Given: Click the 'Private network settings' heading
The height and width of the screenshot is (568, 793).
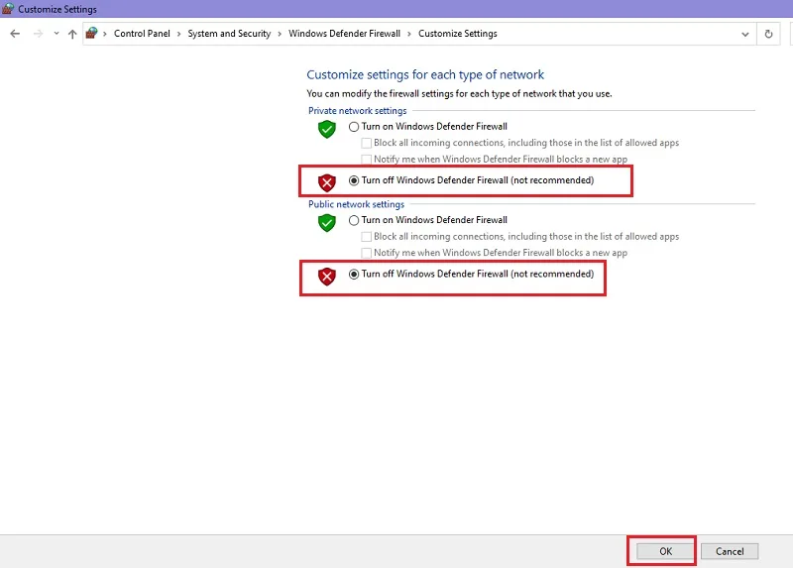Looking at the screenshot, I should [357, 111].
